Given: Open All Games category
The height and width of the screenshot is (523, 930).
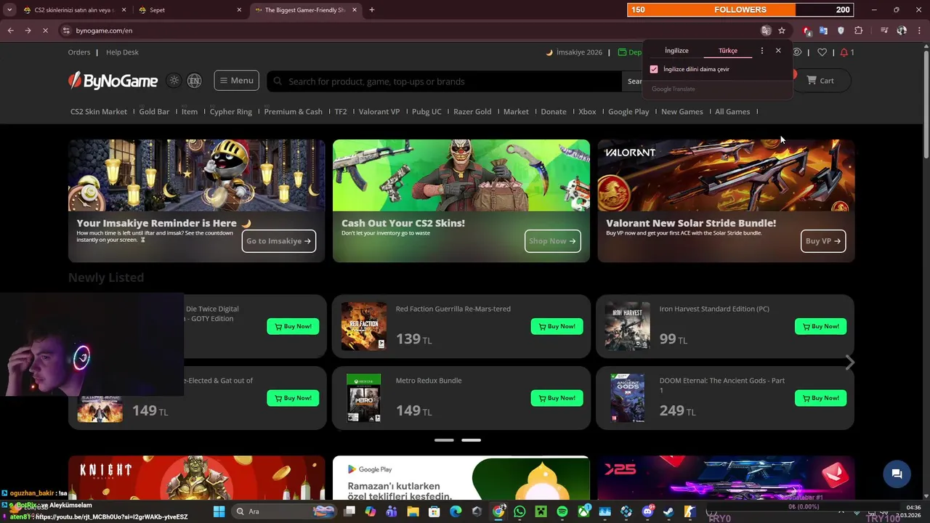Looking at the screenshot, I should (x=732, y=112).
